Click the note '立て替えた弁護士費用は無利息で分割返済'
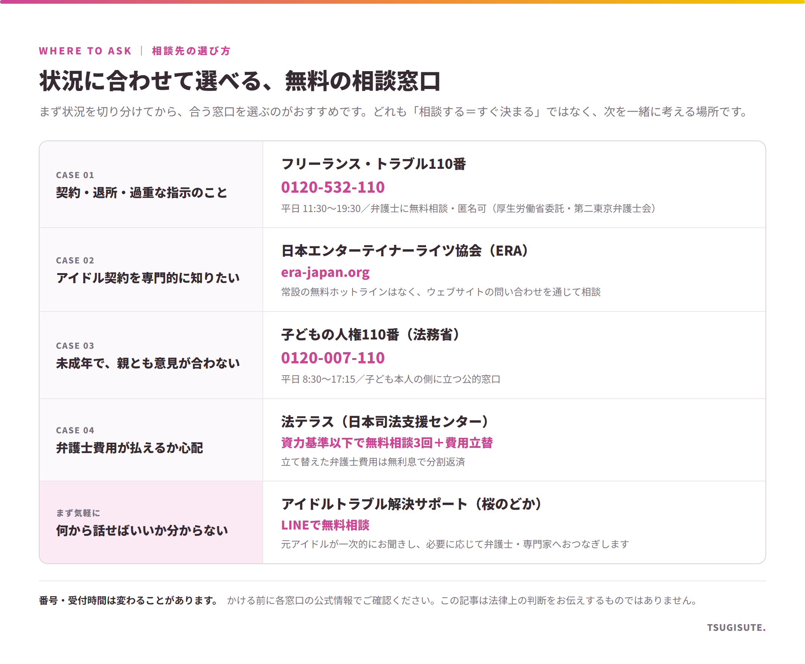 point(373,462)
